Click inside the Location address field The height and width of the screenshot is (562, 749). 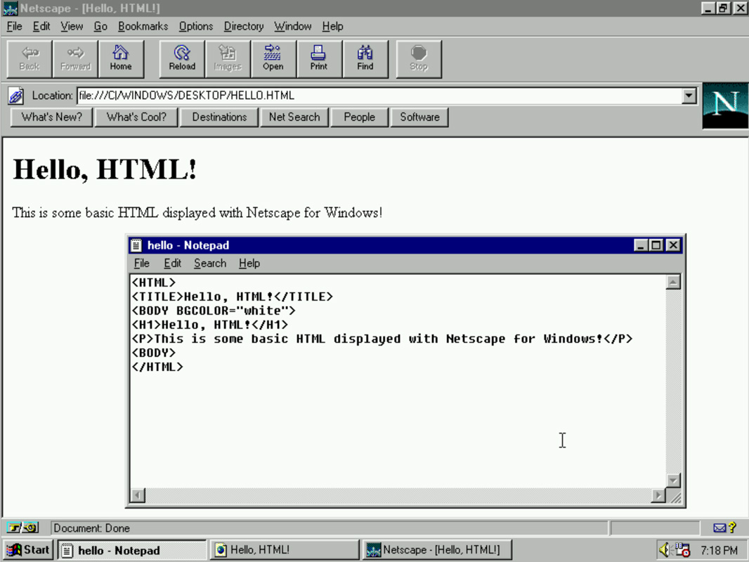tap(281, 96)
